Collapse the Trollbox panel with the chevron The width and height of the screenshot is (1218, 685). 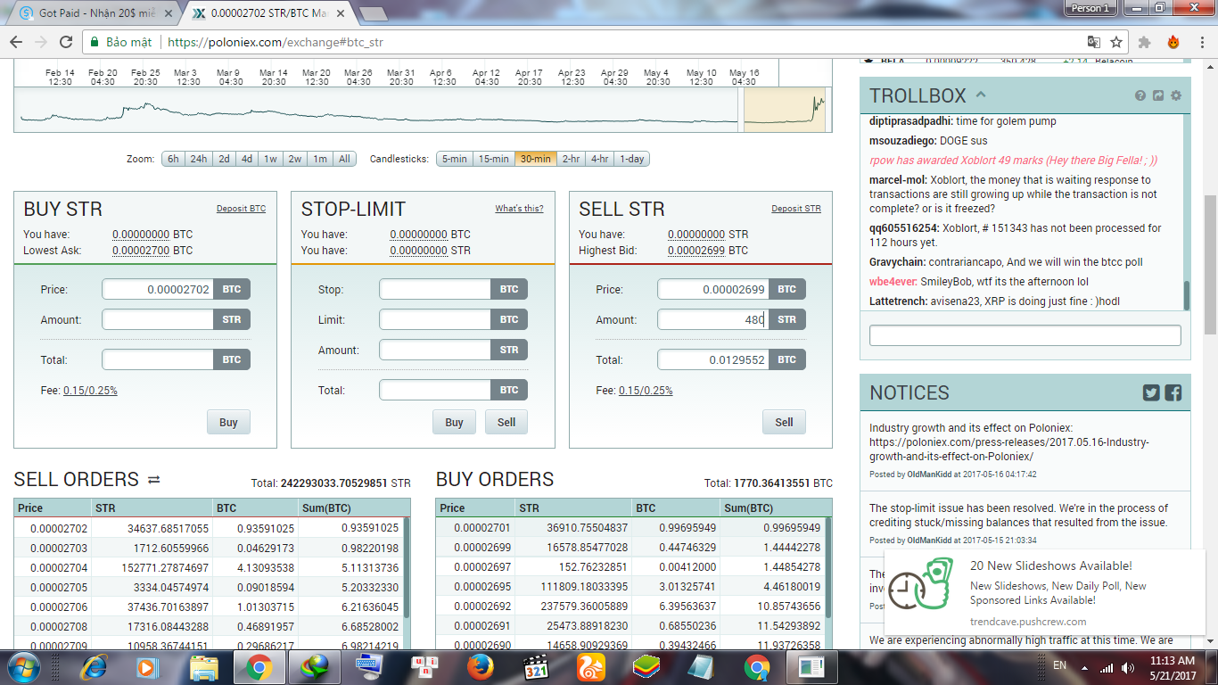click(981, 95)
